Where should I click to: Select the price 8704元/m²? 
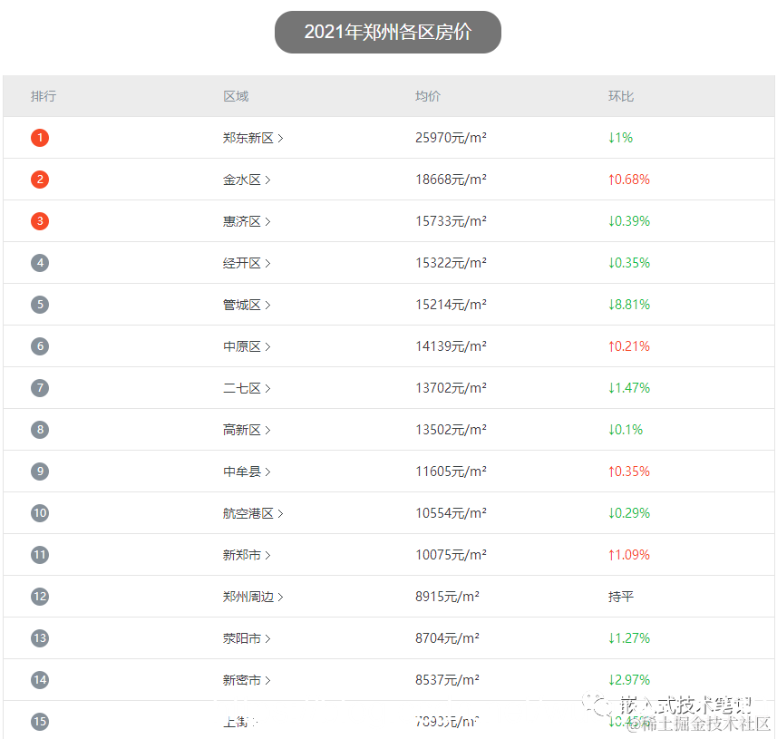(x=448, y=637)
